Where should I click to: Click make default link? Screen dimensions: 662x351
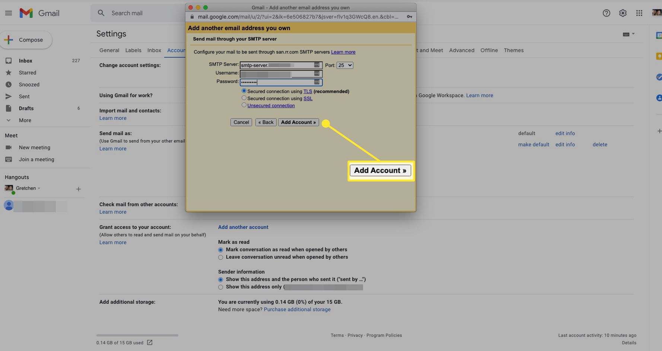pyautogui.click(x=534, y=144)
